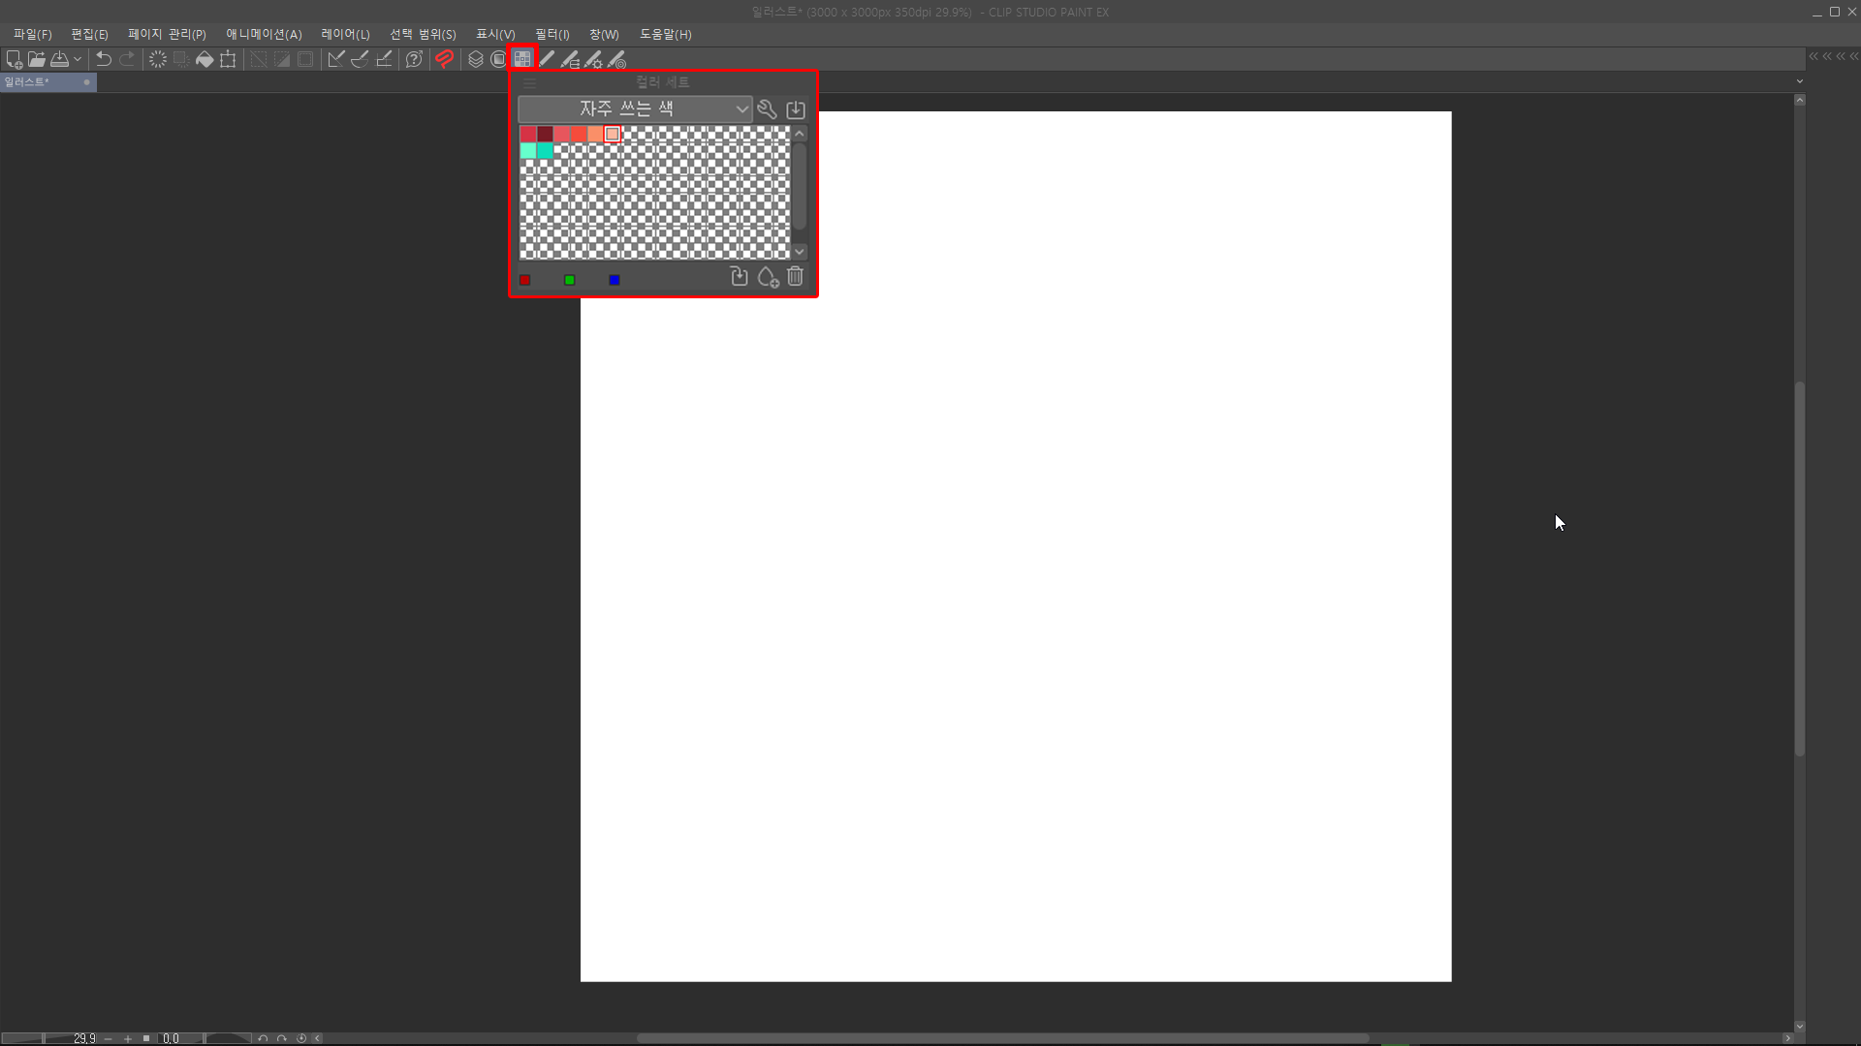Click the red Clip Studio logo icon

[444, 59]
